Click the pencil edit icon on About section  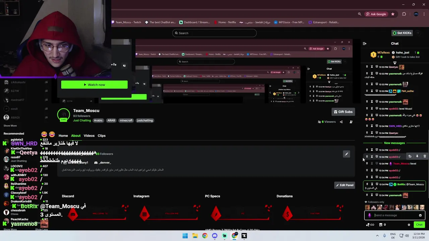point(347,154)
